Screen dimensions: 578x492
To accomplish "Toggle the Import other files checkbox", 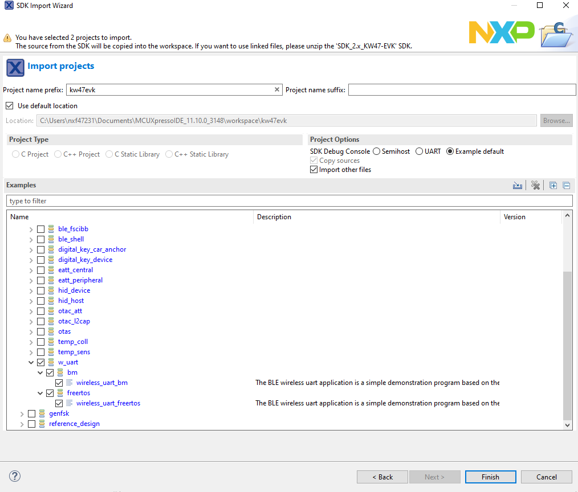I will click(x=314, y=170).
